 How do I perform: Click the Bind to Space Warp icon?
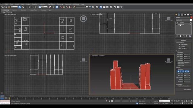(x=9, y=7)
